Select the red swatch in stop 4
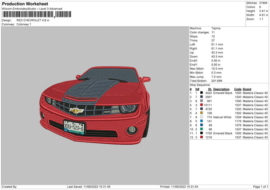270x190 pixels. 201,104
